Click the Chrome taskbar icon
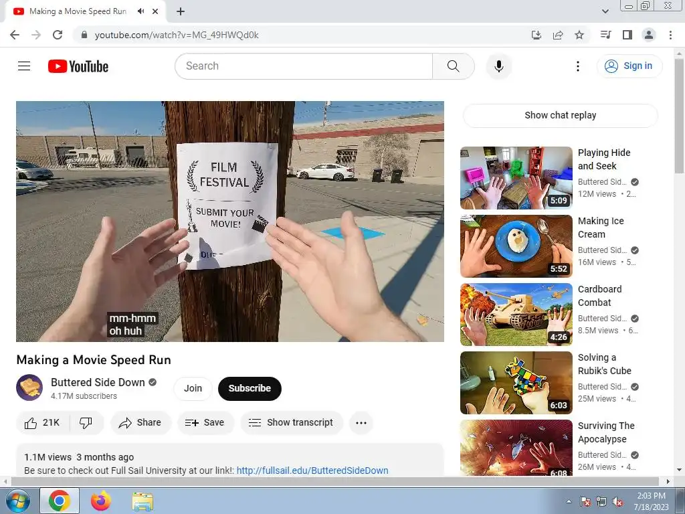Viewport: 685px width, 514px height. 60,501
